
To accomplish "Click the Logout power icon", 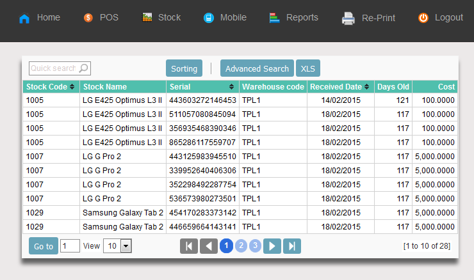I will click(423, 18).
